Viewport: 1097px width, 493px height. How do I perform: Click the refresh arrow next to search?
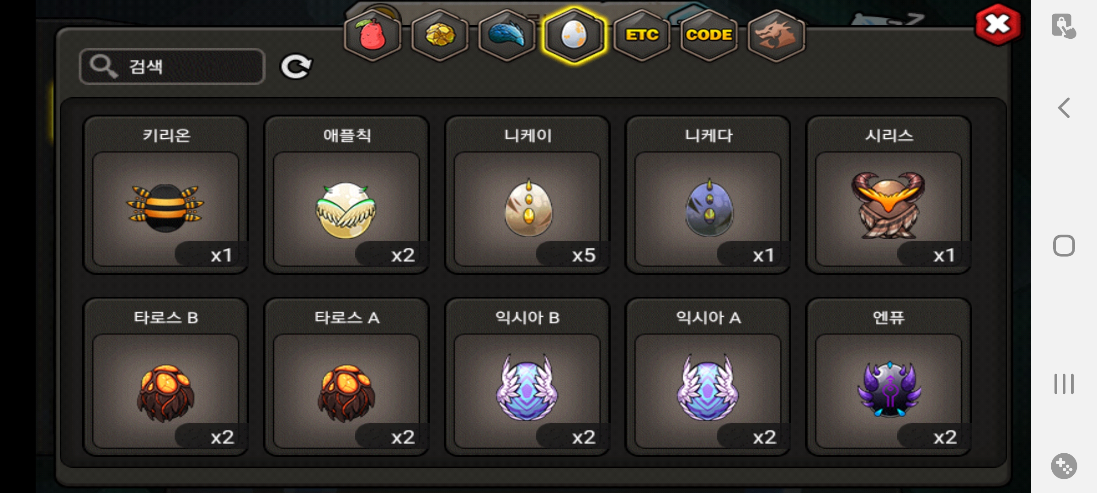coord(296,67)
